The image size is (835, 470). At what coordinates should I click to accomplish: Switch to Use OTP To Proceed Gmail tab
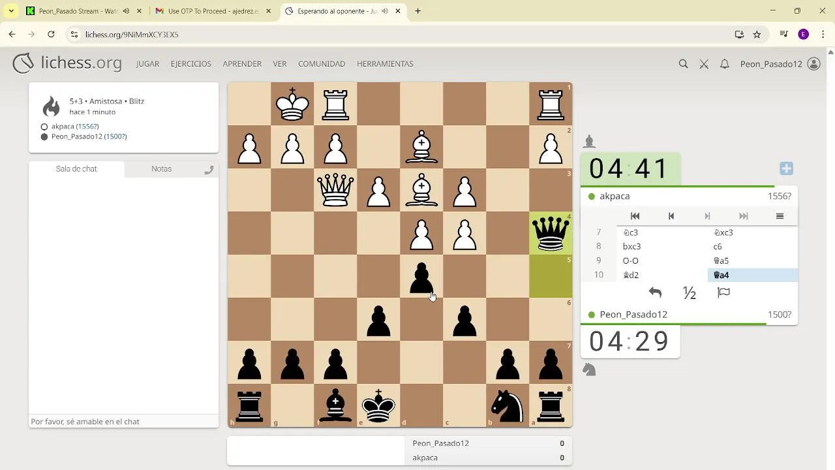pos(213,11)
